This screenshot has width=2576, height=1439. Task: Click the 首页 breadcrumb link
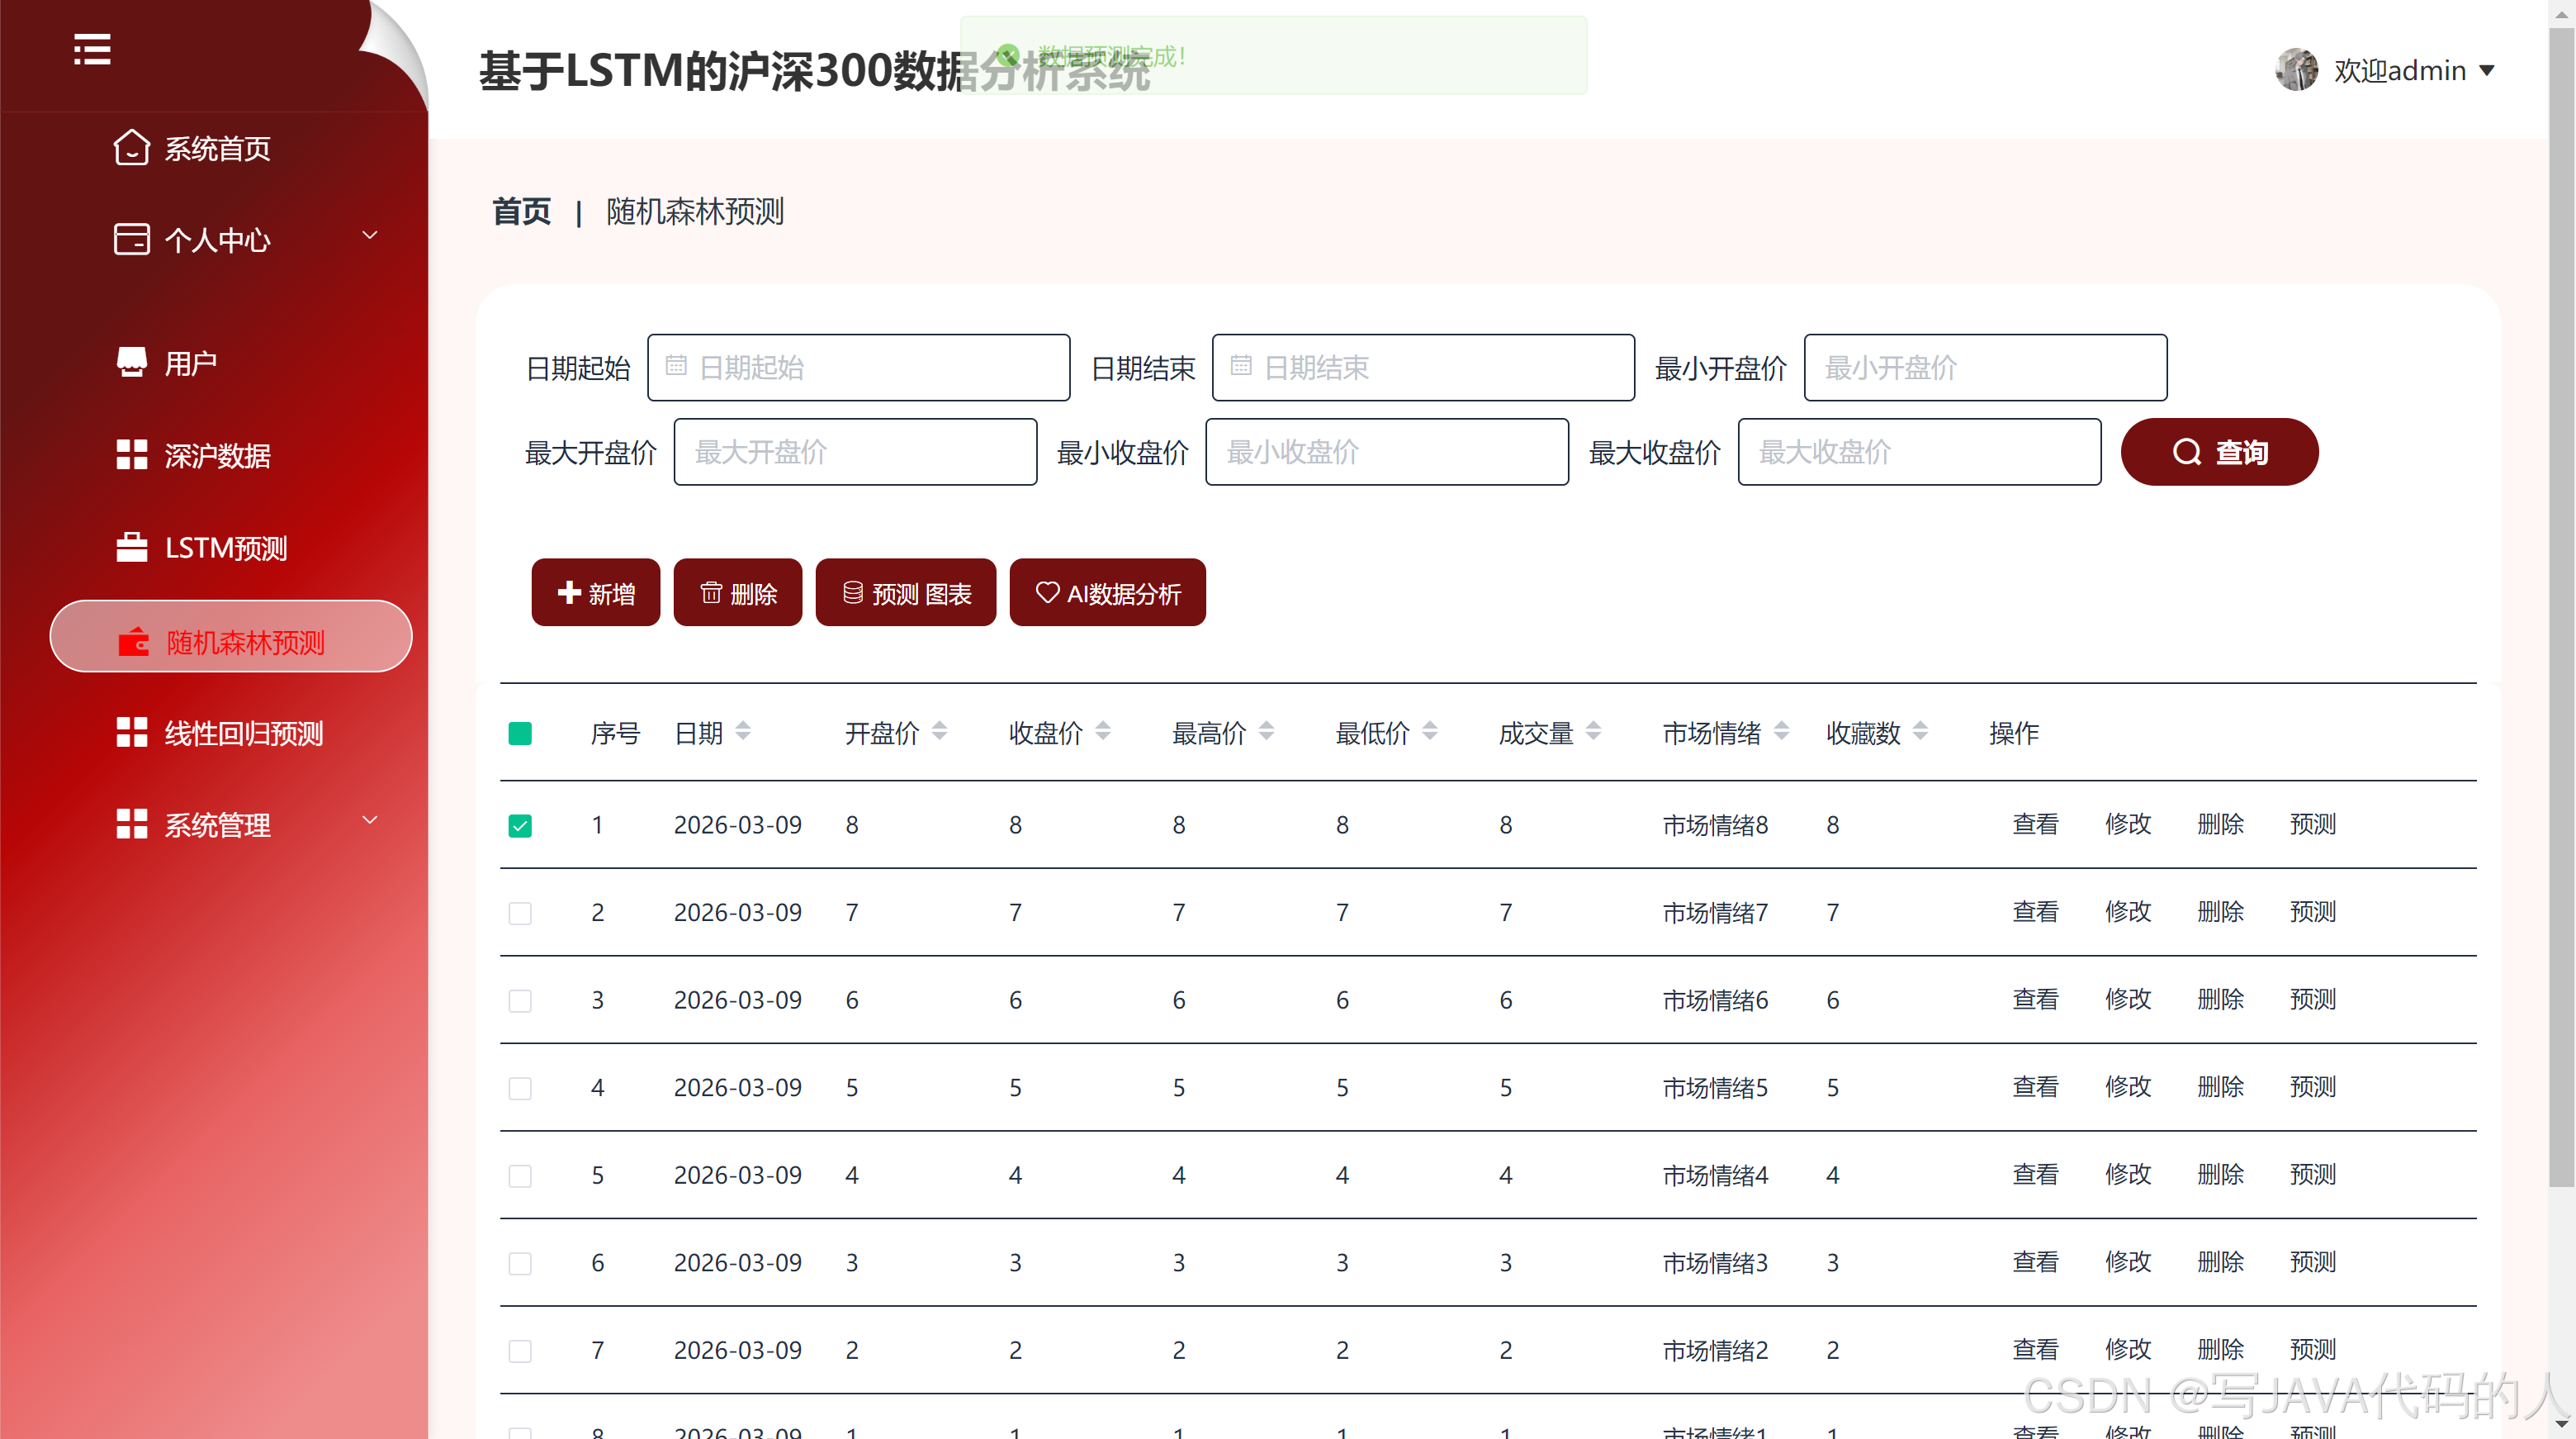click(x=521, y=211)
